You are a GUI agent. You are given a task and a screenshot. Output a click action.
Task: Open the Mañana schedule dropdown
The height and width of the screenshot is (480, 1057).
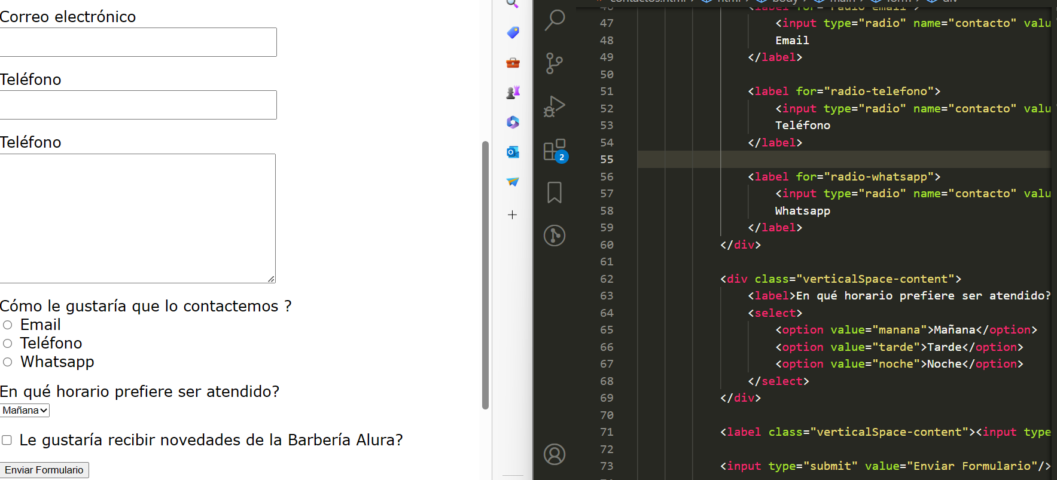coord(25,410)
